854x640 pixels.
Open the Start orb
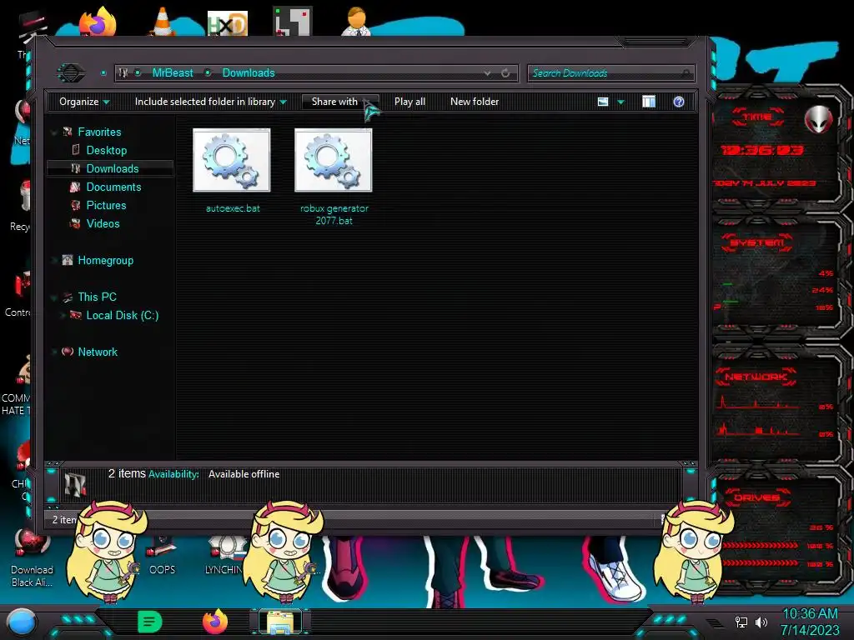click(21, 622)
